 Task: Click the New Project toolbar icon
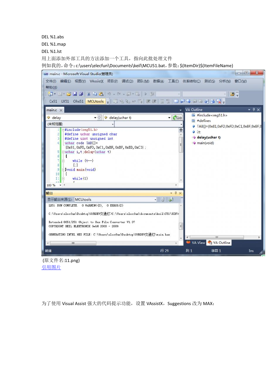coord(50,94)
